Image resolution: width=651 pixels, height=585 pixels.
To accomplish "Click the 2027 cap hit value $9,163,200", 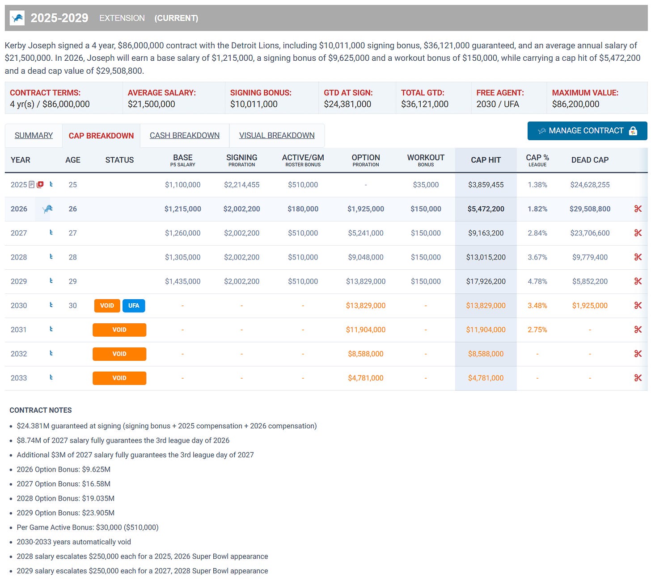I will point(486,233).
